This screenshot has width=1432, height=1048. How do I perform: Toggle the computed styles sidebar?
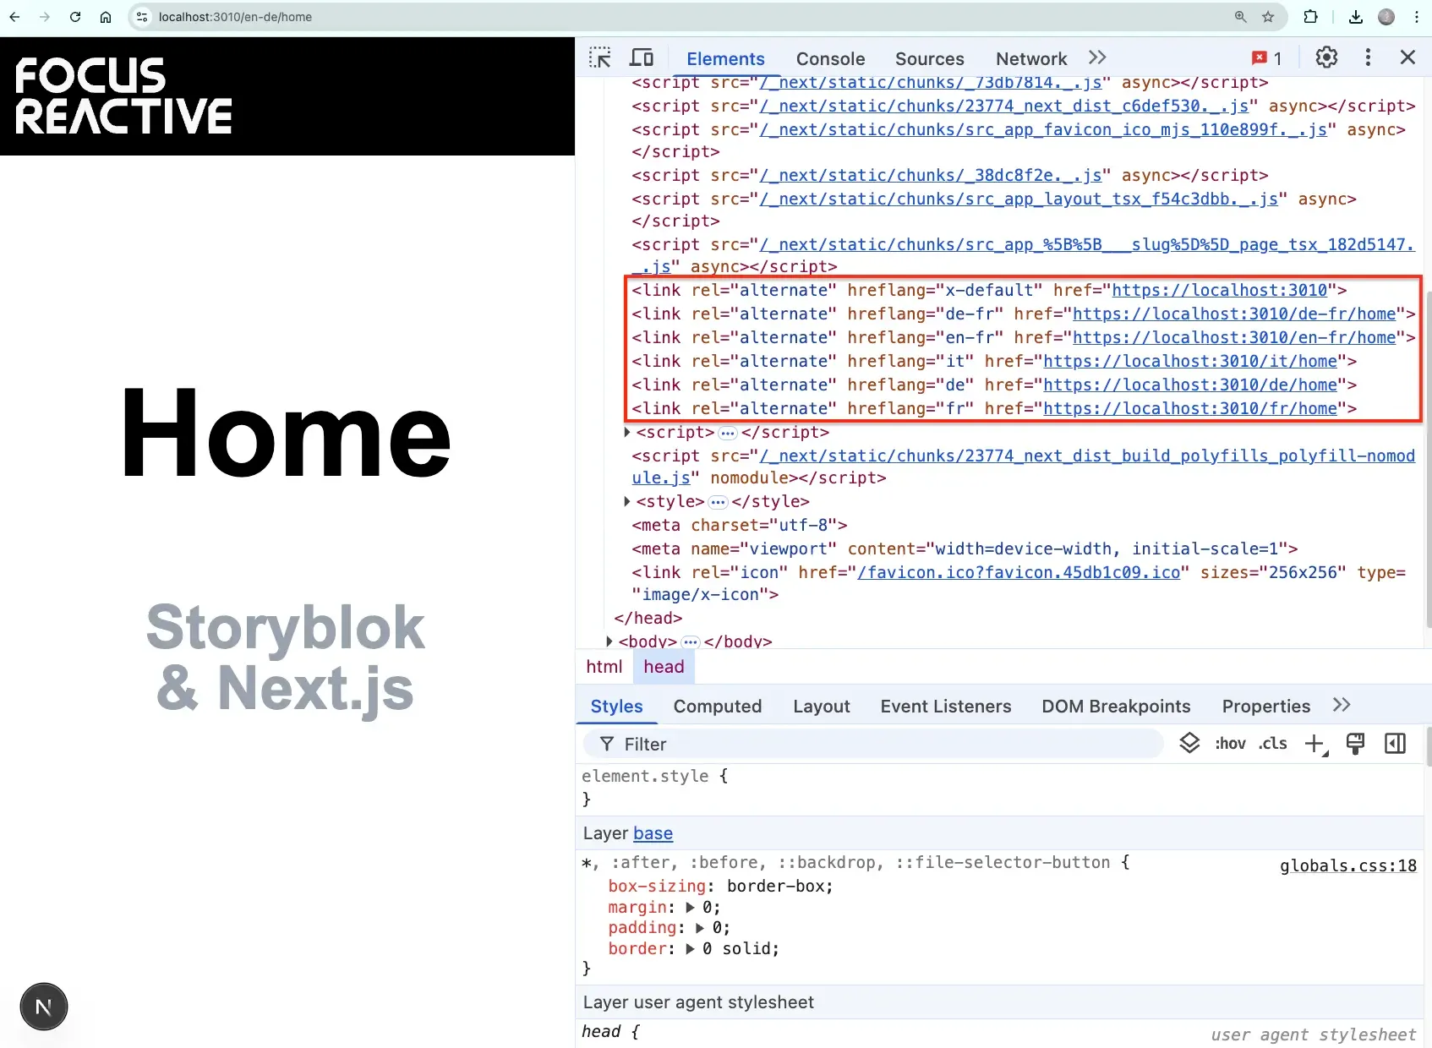coord(1396,744)
